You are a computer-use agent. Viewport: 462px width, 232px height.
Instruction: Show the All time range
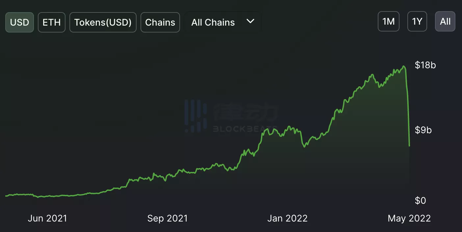[445, 22]
